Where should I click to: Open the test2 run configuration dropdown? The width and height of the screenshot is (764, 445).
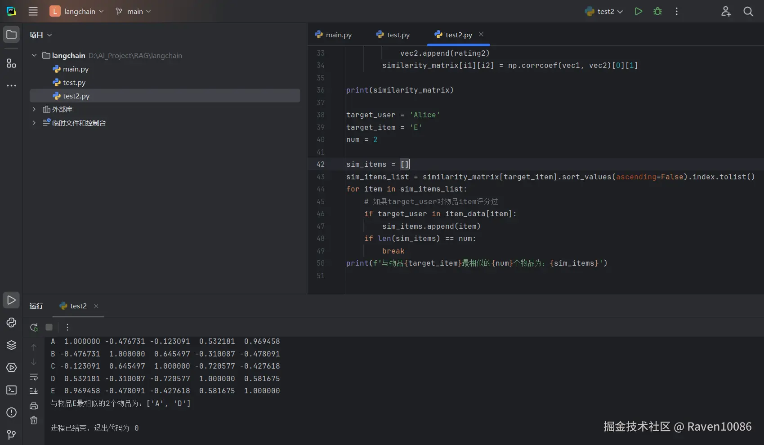pos(604,11)
